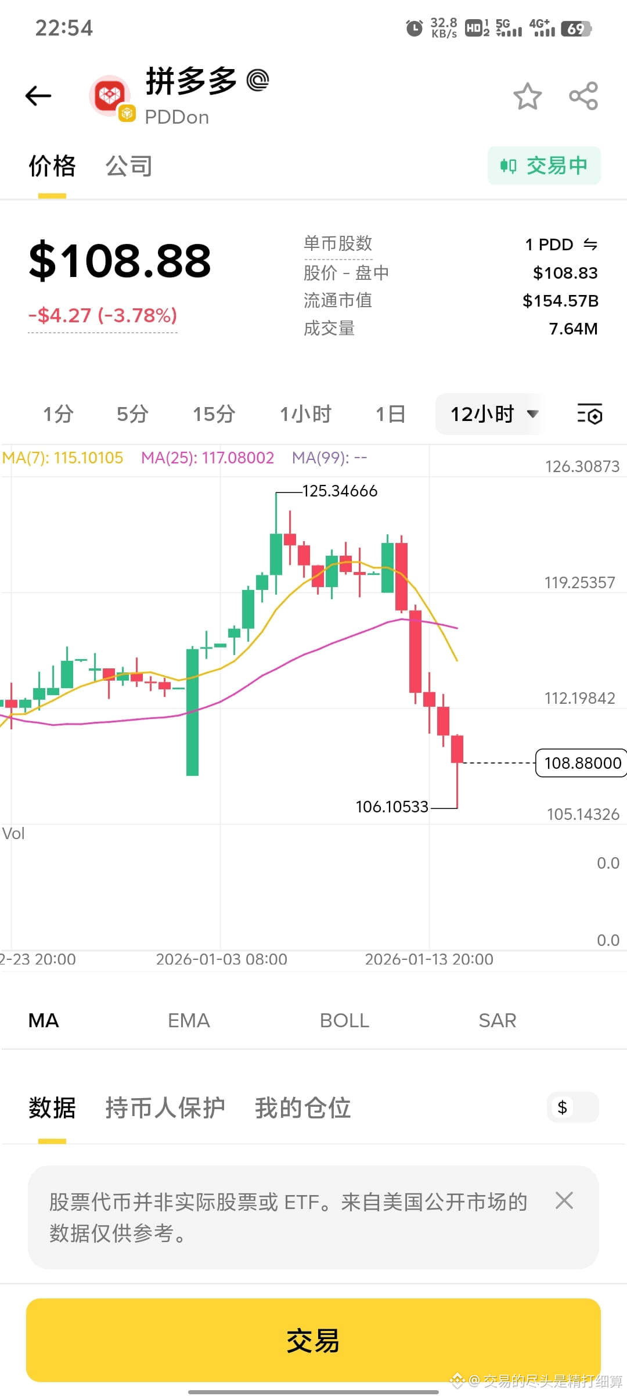
Task: Select the SAR indicator
Action: click(497, 1020)
